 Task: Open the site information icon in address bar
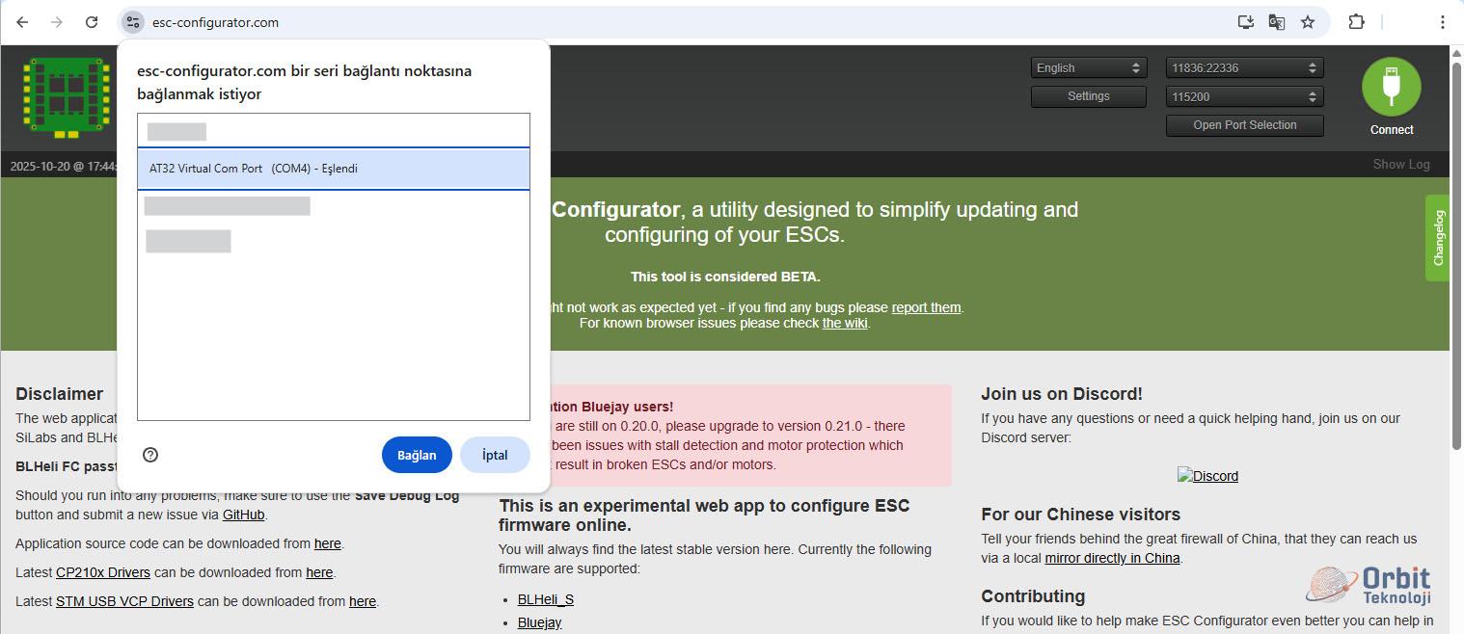133,22
